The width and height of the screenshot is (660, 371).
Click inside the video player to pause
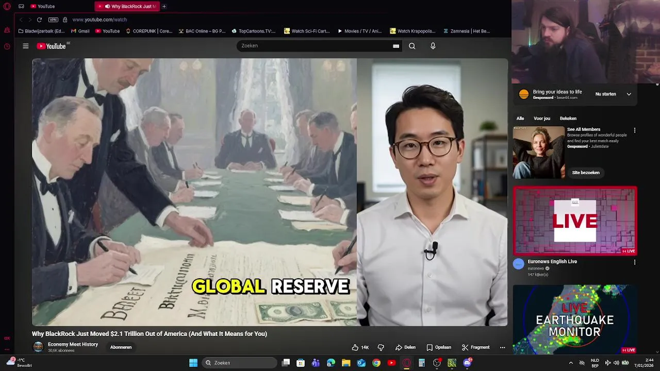point(270,192)
